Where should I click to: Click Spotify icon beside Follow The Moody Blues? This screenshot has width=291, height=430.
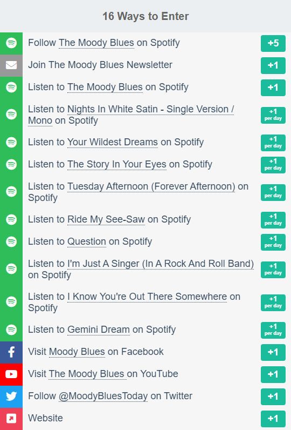(11, 43)
